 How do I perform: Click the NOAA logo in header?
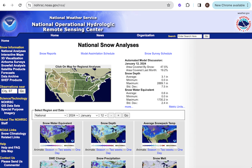coord(10,24)
